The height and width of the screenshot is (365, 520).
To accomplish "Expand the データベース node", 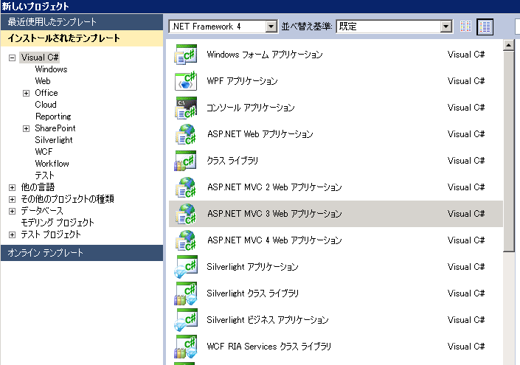I will [12, 211].
